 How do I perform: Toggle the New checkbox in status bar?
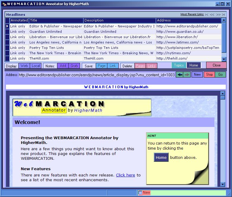(140, 193)
